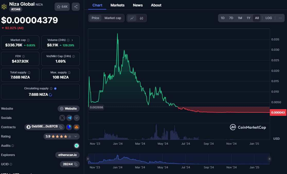Copy the UCID 28244
This screenshot has width=287, height=174.
tap(76, 164)
